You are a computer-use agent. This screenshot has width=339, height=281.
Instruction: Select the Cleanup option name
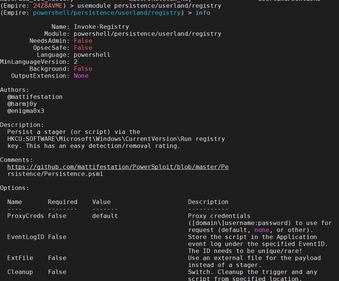click(x=20, y=272)
